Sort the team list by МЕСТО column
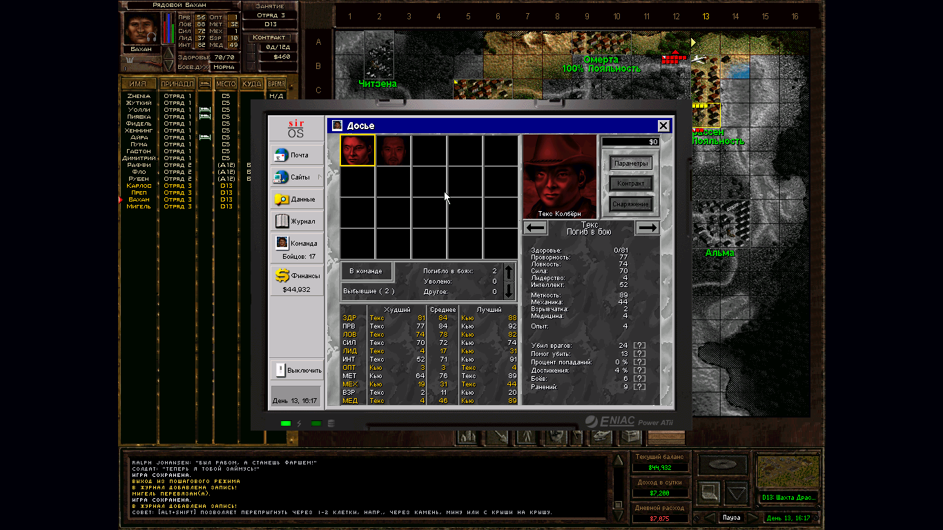Viewport: 943px width, 530px height. click(x=226, y=84)
